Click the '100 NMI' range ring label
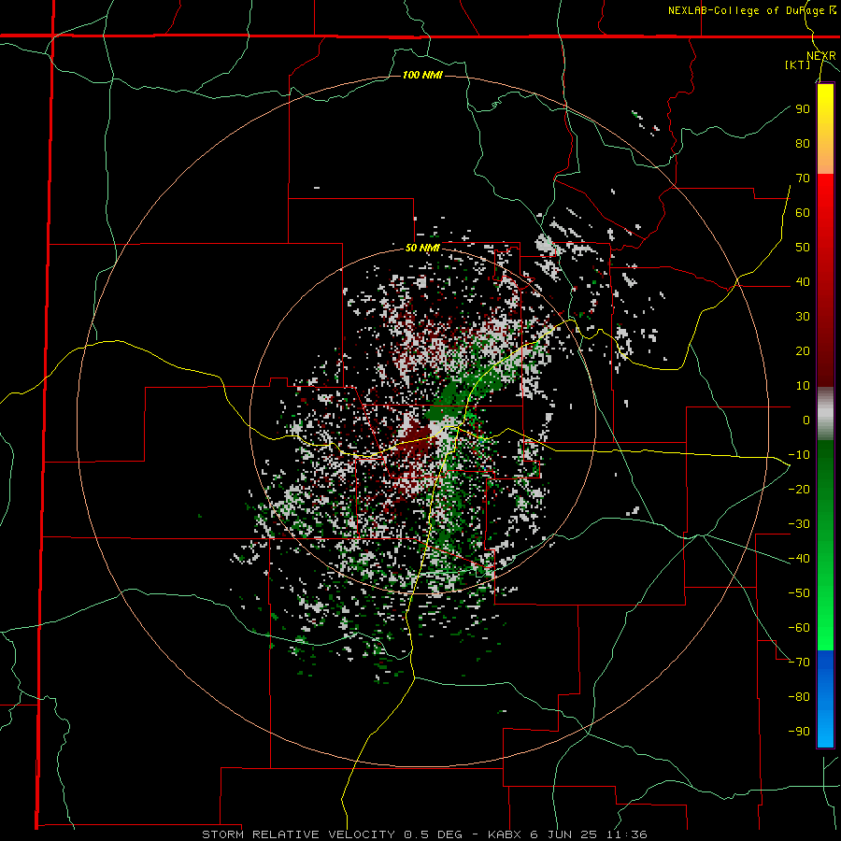The height and width of the screenshot is (841, 841). [422, 75]
